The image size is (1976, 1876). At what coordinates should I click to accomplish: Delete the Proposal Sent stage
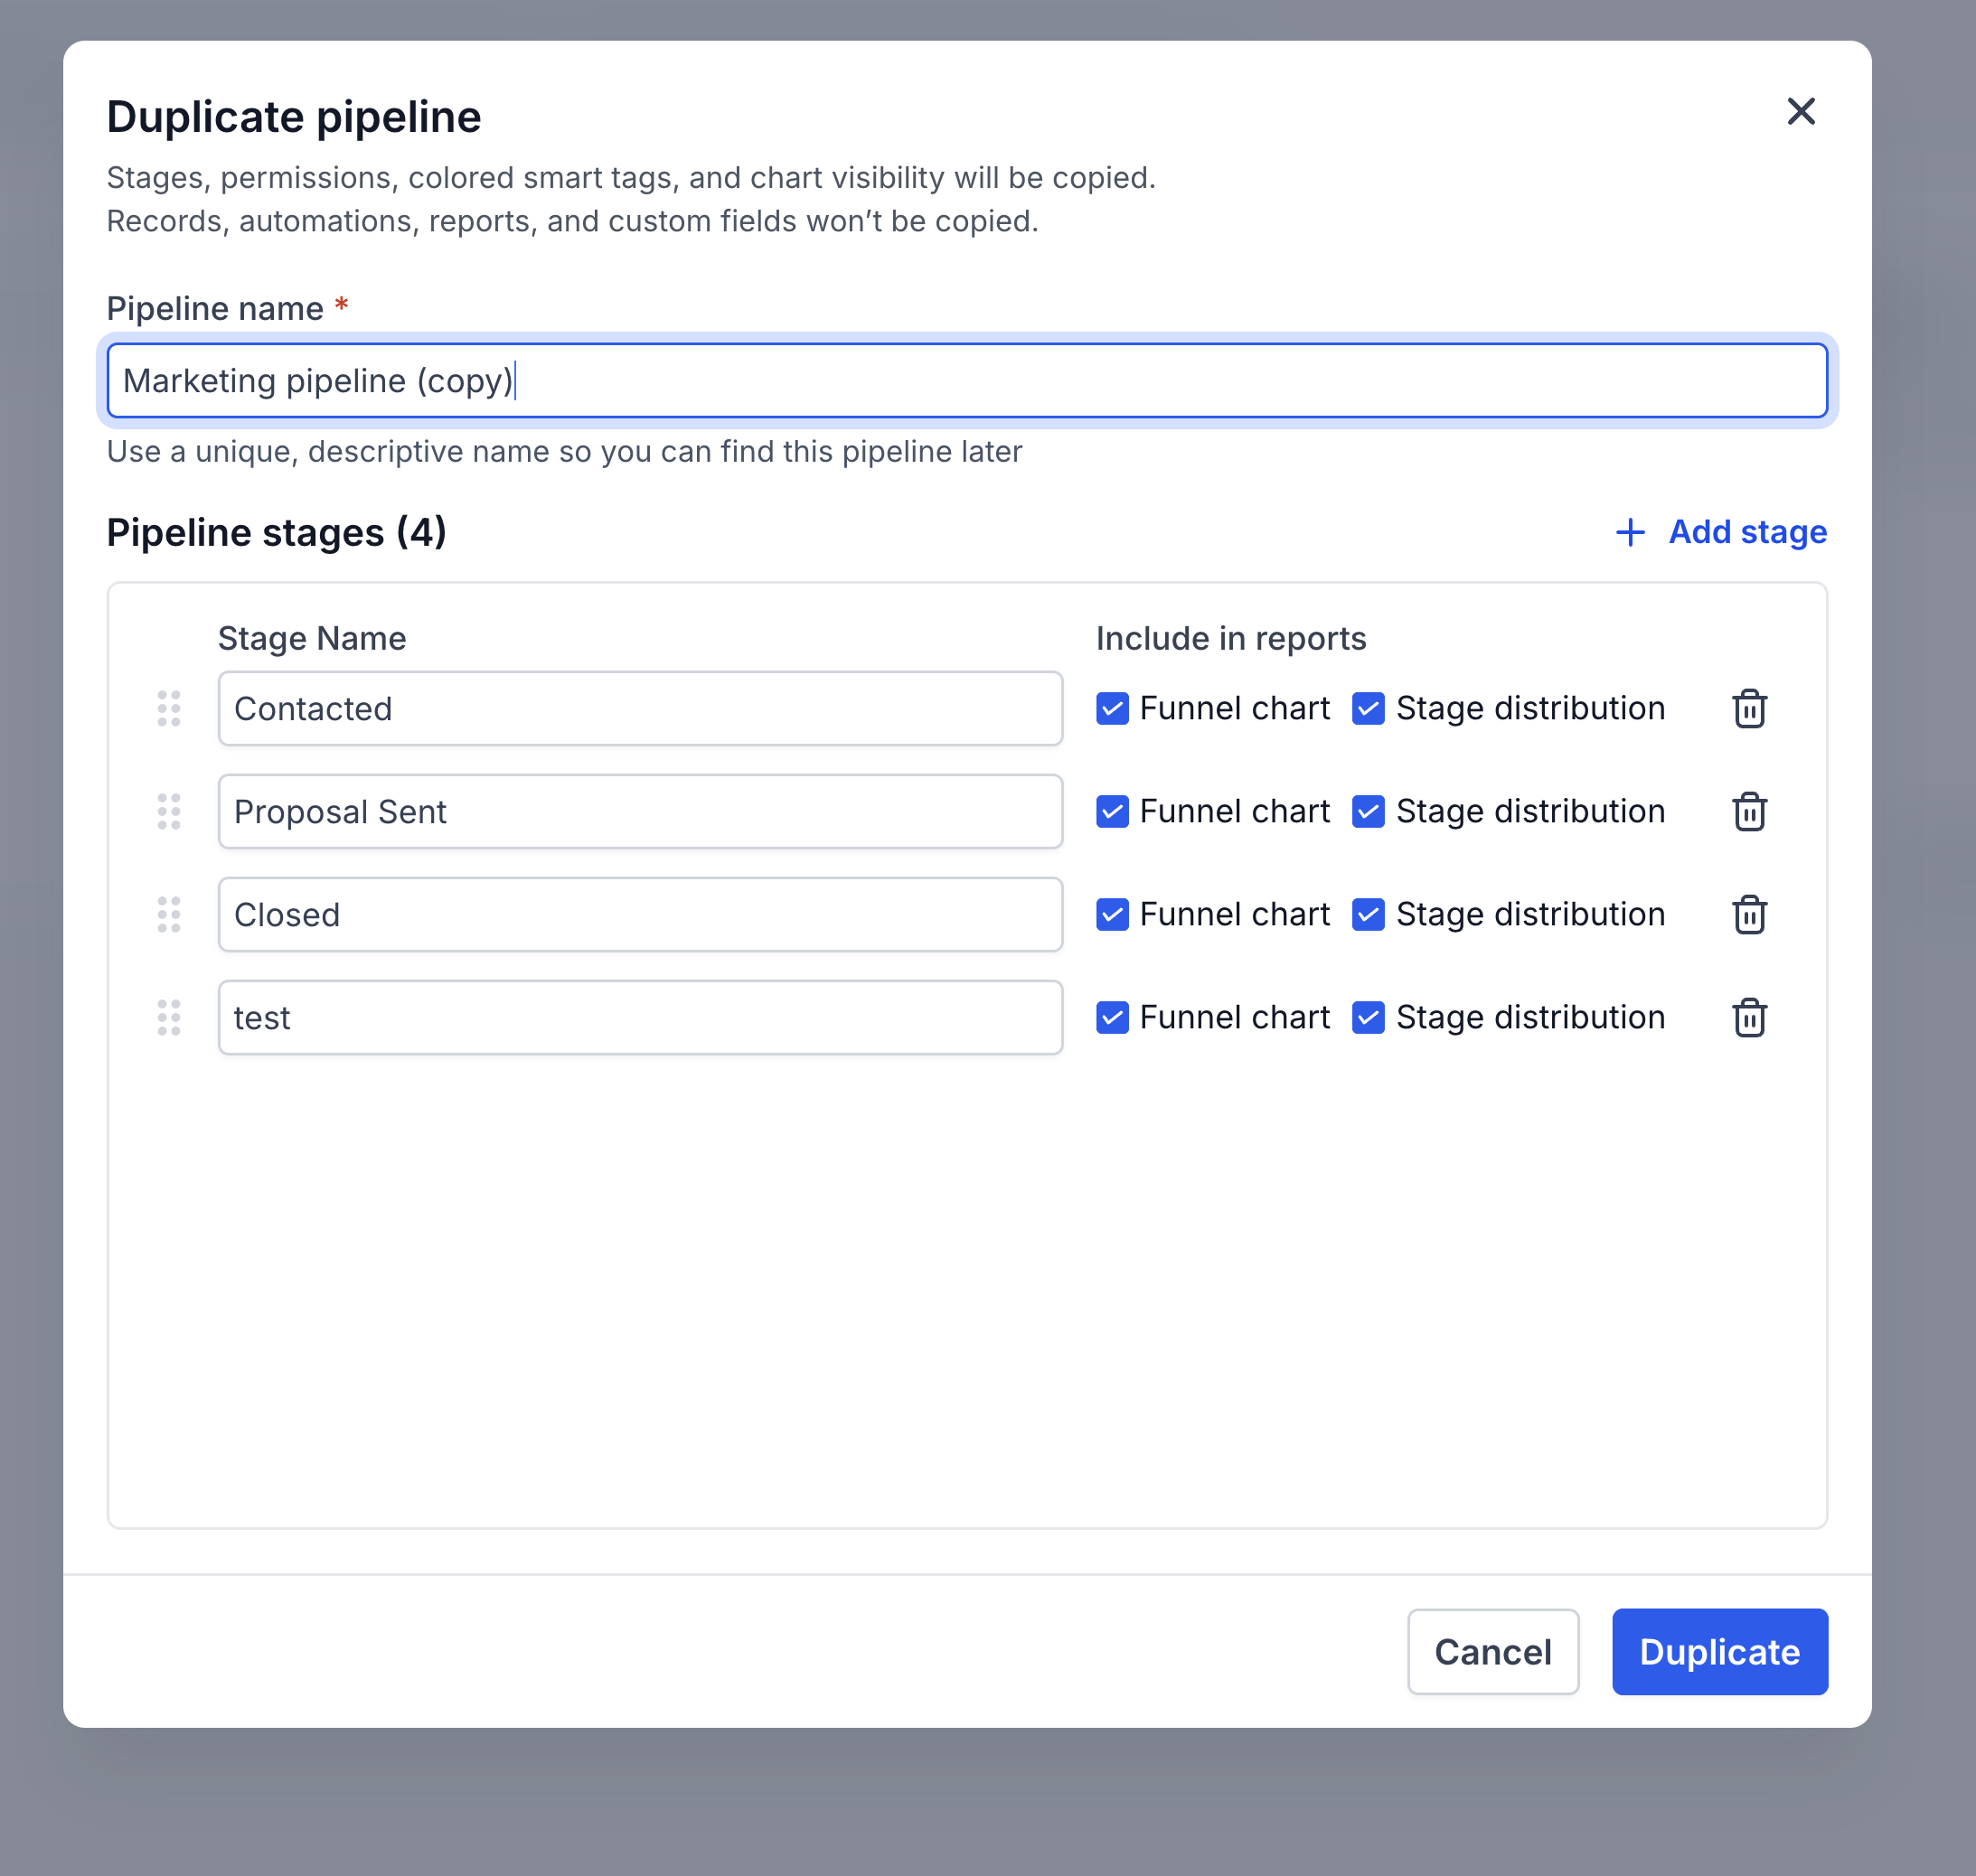(1749, 812)
